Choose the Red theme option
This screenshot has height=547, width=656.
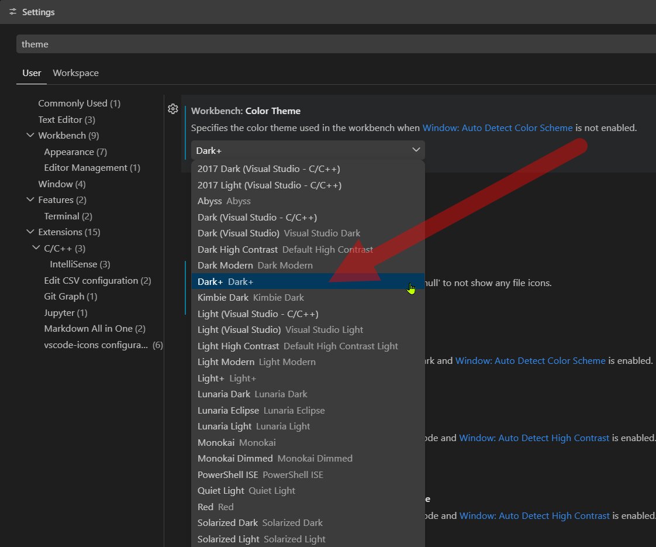308,507
